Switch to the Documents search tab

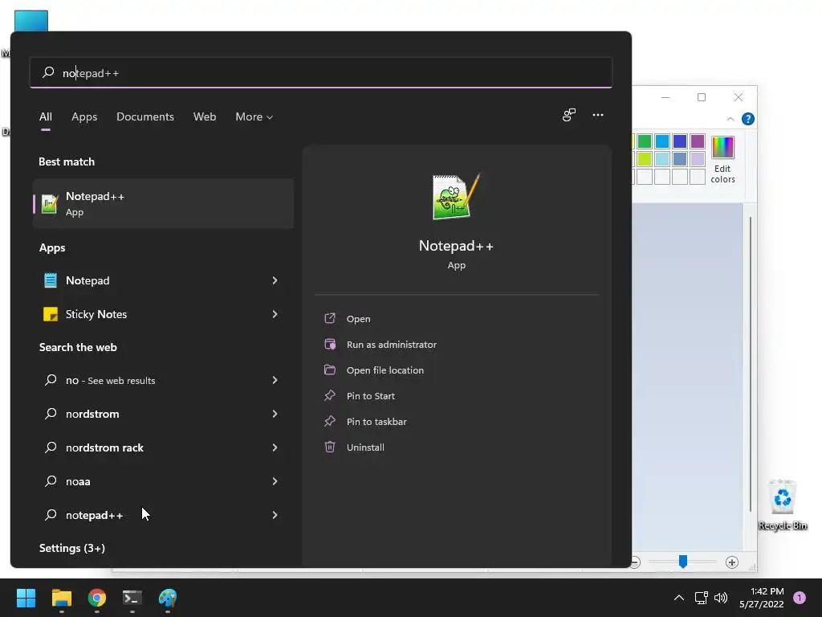tap(145, 116)
